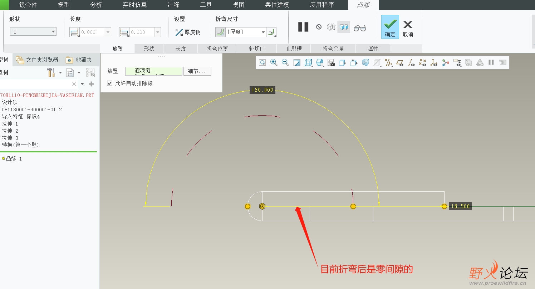Image resolution: width=535 pixels, height=289 pixels.
Task: Select 拉伸 2 in model tree
Action: point(10,131)
